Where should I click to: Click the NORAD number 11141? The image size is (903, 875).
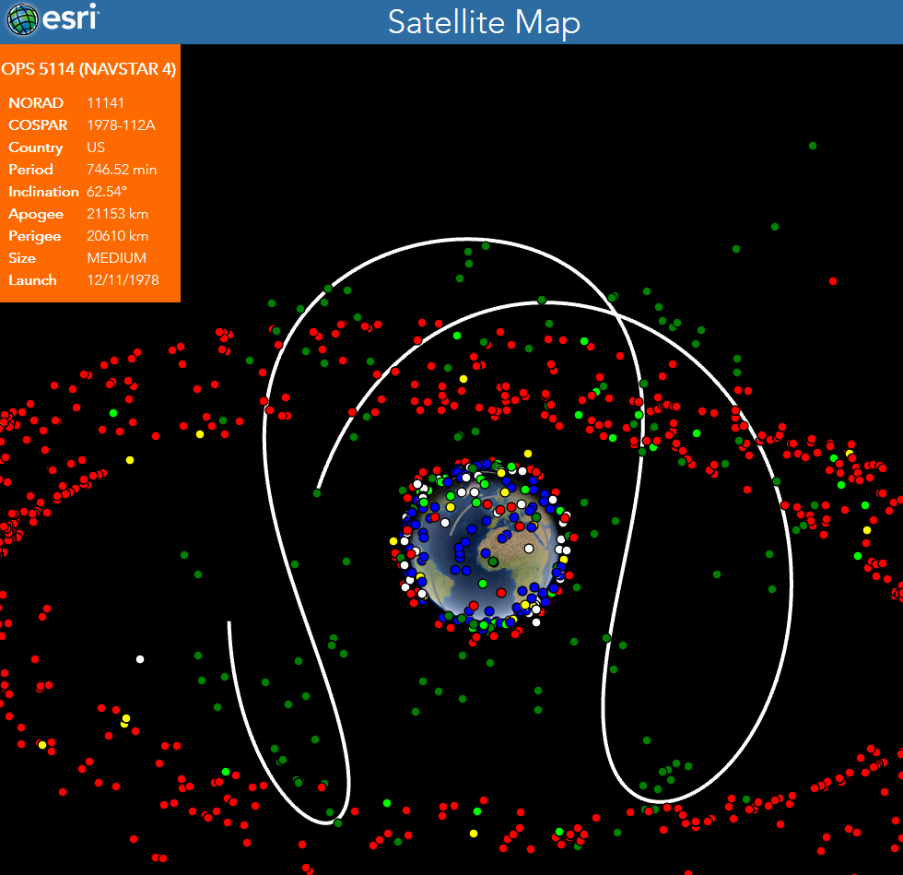click(x=106, y=103)
